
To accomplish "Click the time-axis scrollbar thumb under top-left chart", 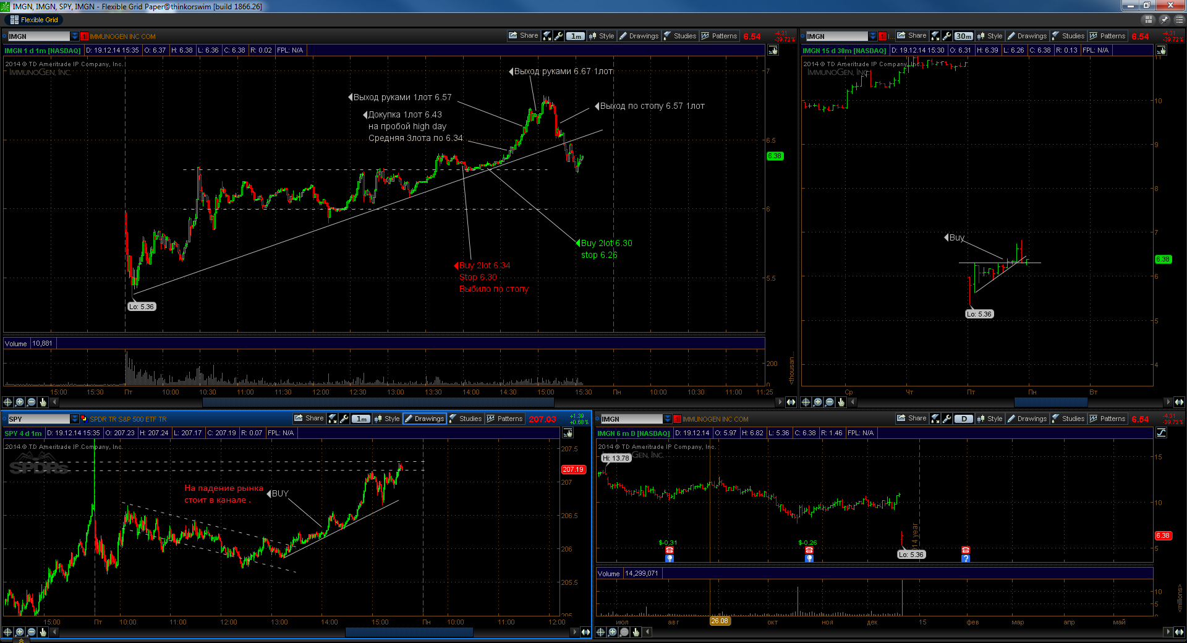I will (x=378, y=402).
